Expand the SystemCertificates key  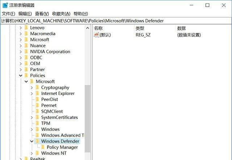click(32, 117)
